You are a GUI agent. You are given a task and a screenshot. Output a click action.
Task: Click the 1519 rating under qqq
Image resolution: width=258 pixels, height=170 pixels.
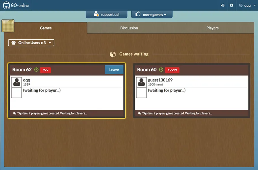pyautogui.click(x=27, y=84)
